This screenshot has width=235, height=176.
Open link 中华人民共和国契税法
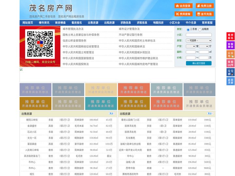coord(76,64)
